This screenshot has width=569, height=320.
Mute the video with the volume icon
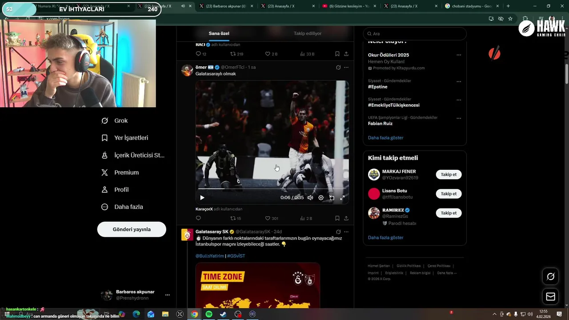[310, 198]
